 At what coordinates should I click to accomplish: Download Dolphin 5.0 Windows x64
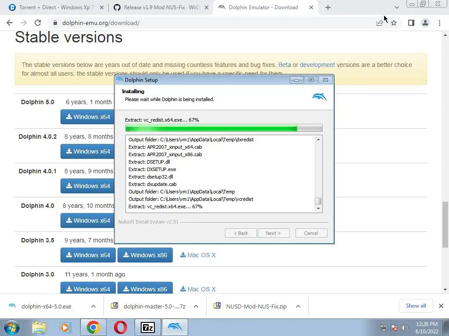(x=88, y=117)
